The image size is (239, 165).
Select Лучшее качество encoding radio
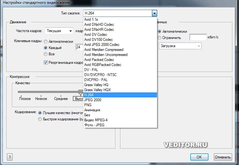[x=40, y=113]
